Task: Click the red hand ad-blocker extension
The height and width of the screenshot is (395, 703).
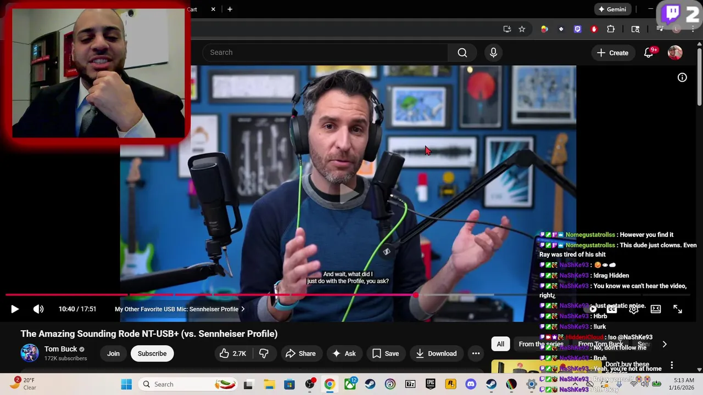Action: 594,29
